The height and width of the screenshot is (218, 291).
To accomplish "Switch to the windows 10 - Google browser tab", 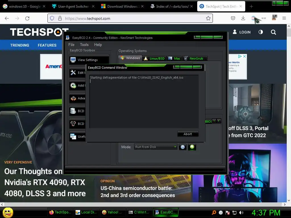I will click(24, 6).
